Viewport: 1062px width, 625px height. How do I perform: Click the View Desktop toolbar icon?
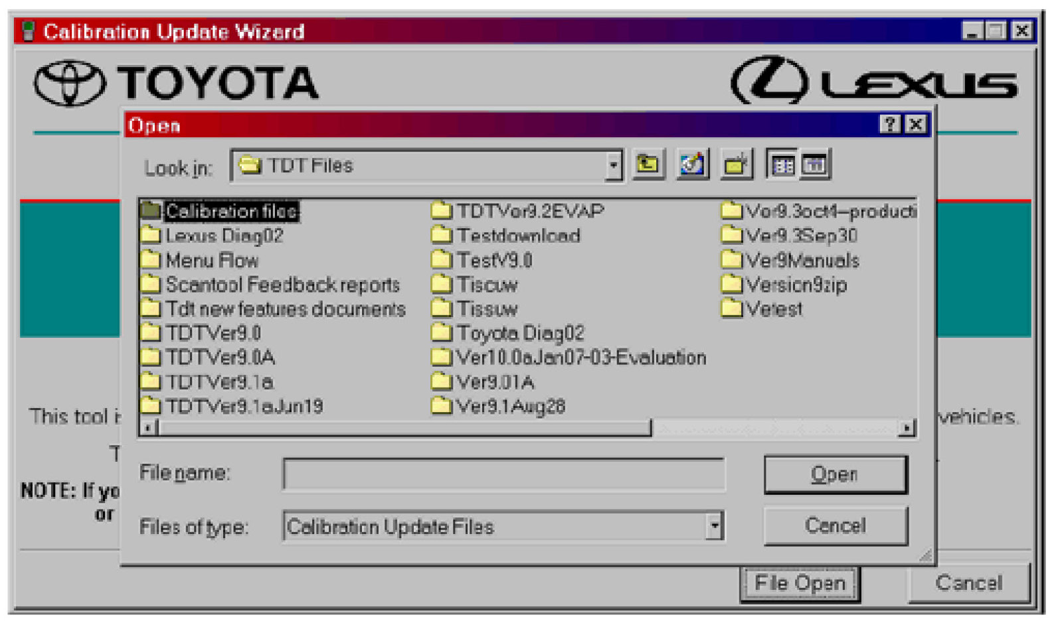coord(691,165)
